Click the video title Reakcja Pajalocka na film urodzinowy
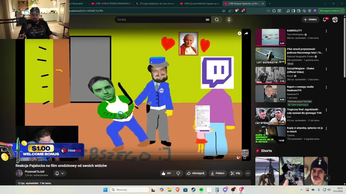346x194 pixels. point(61,166)
